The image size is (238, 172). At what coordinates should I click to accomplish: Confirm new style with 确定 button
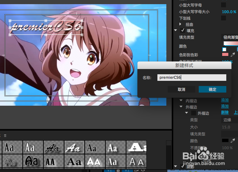(x=213, y=89)
